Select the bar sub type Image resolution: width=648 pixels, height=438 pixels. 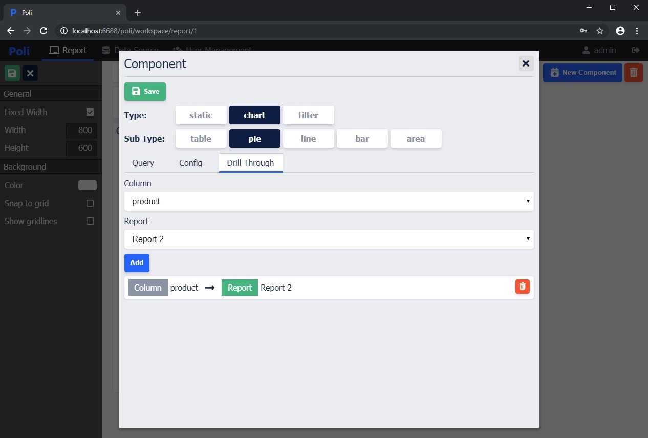(x=362, y=139)
